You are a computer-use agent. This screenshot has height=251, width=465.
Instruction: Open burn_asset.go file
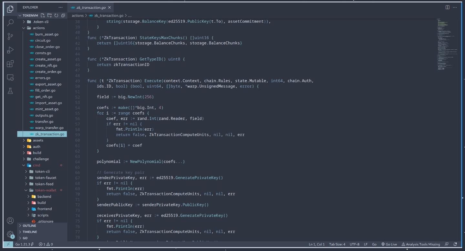pyautogui.click(x=42, y=34)
